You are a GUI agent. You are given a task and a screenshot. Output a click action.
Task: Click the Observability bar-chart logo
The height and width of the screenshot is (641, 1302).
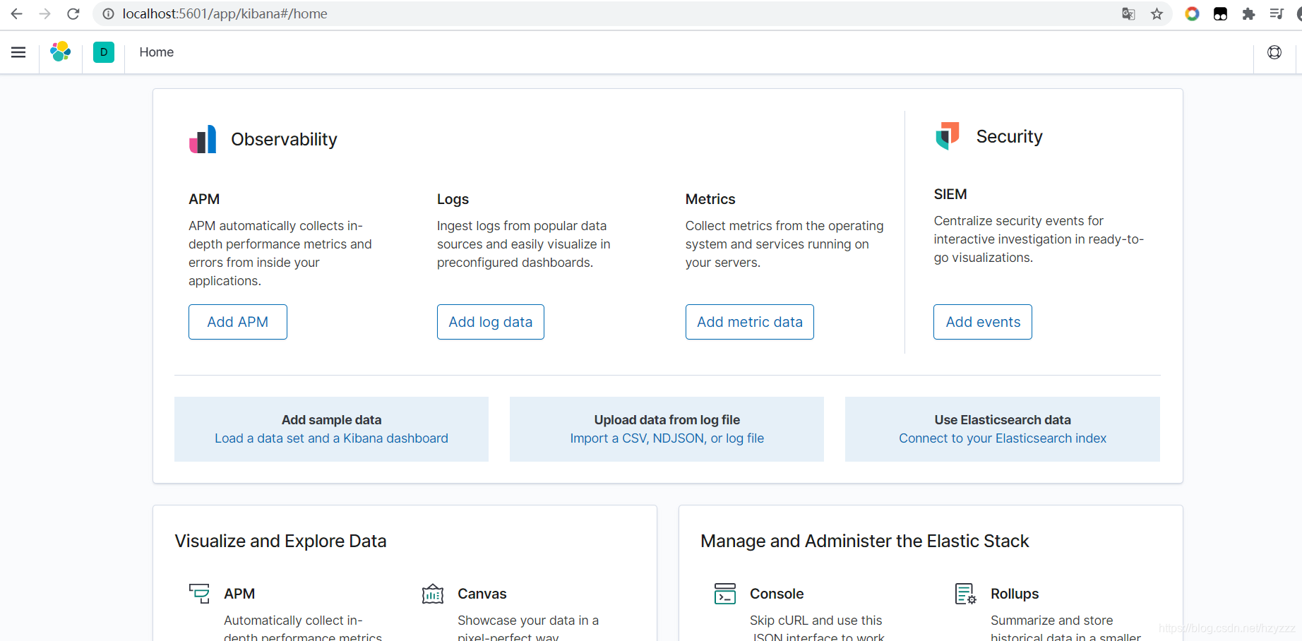coord(203,139)
